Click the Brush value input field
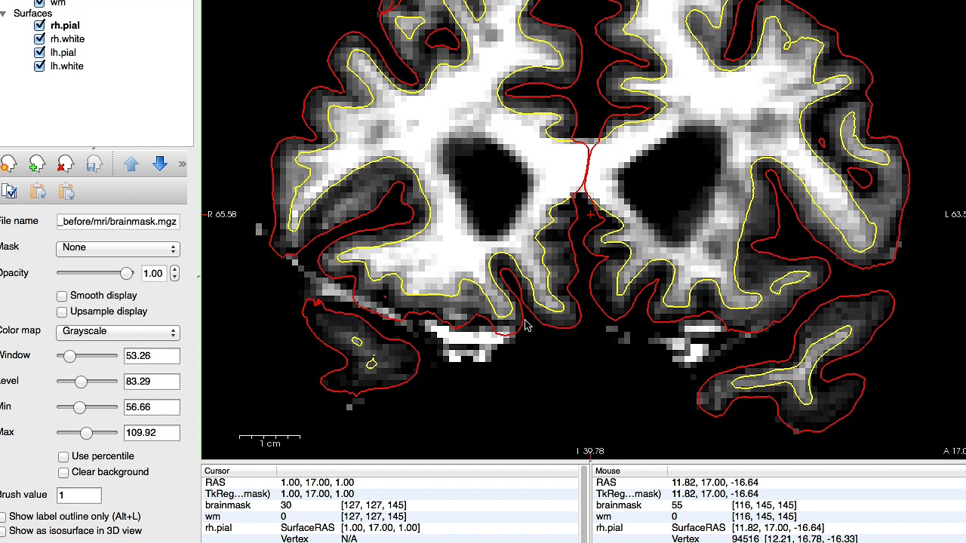 click(x=78, y=495)
